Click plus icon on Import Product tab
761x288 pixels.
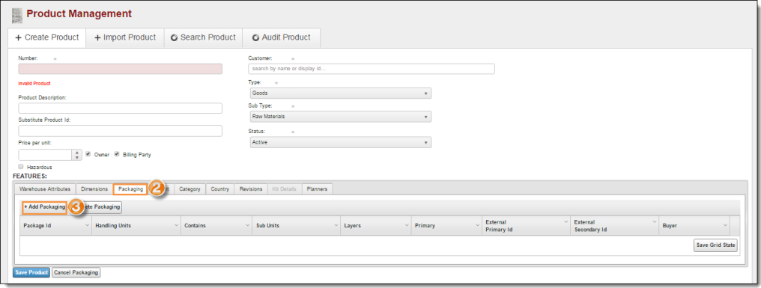point(97,38)
